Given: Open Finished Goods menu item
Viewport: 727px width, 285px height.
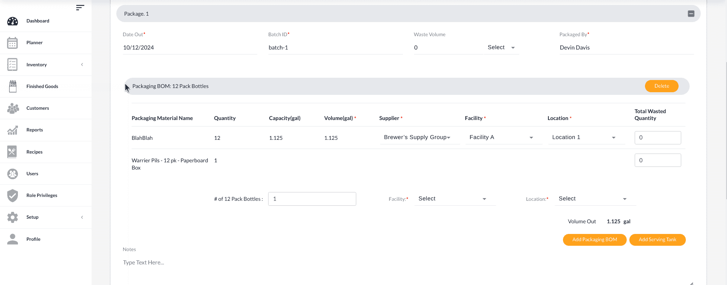Looking at the screenshot, I should [x=42, y=86].
